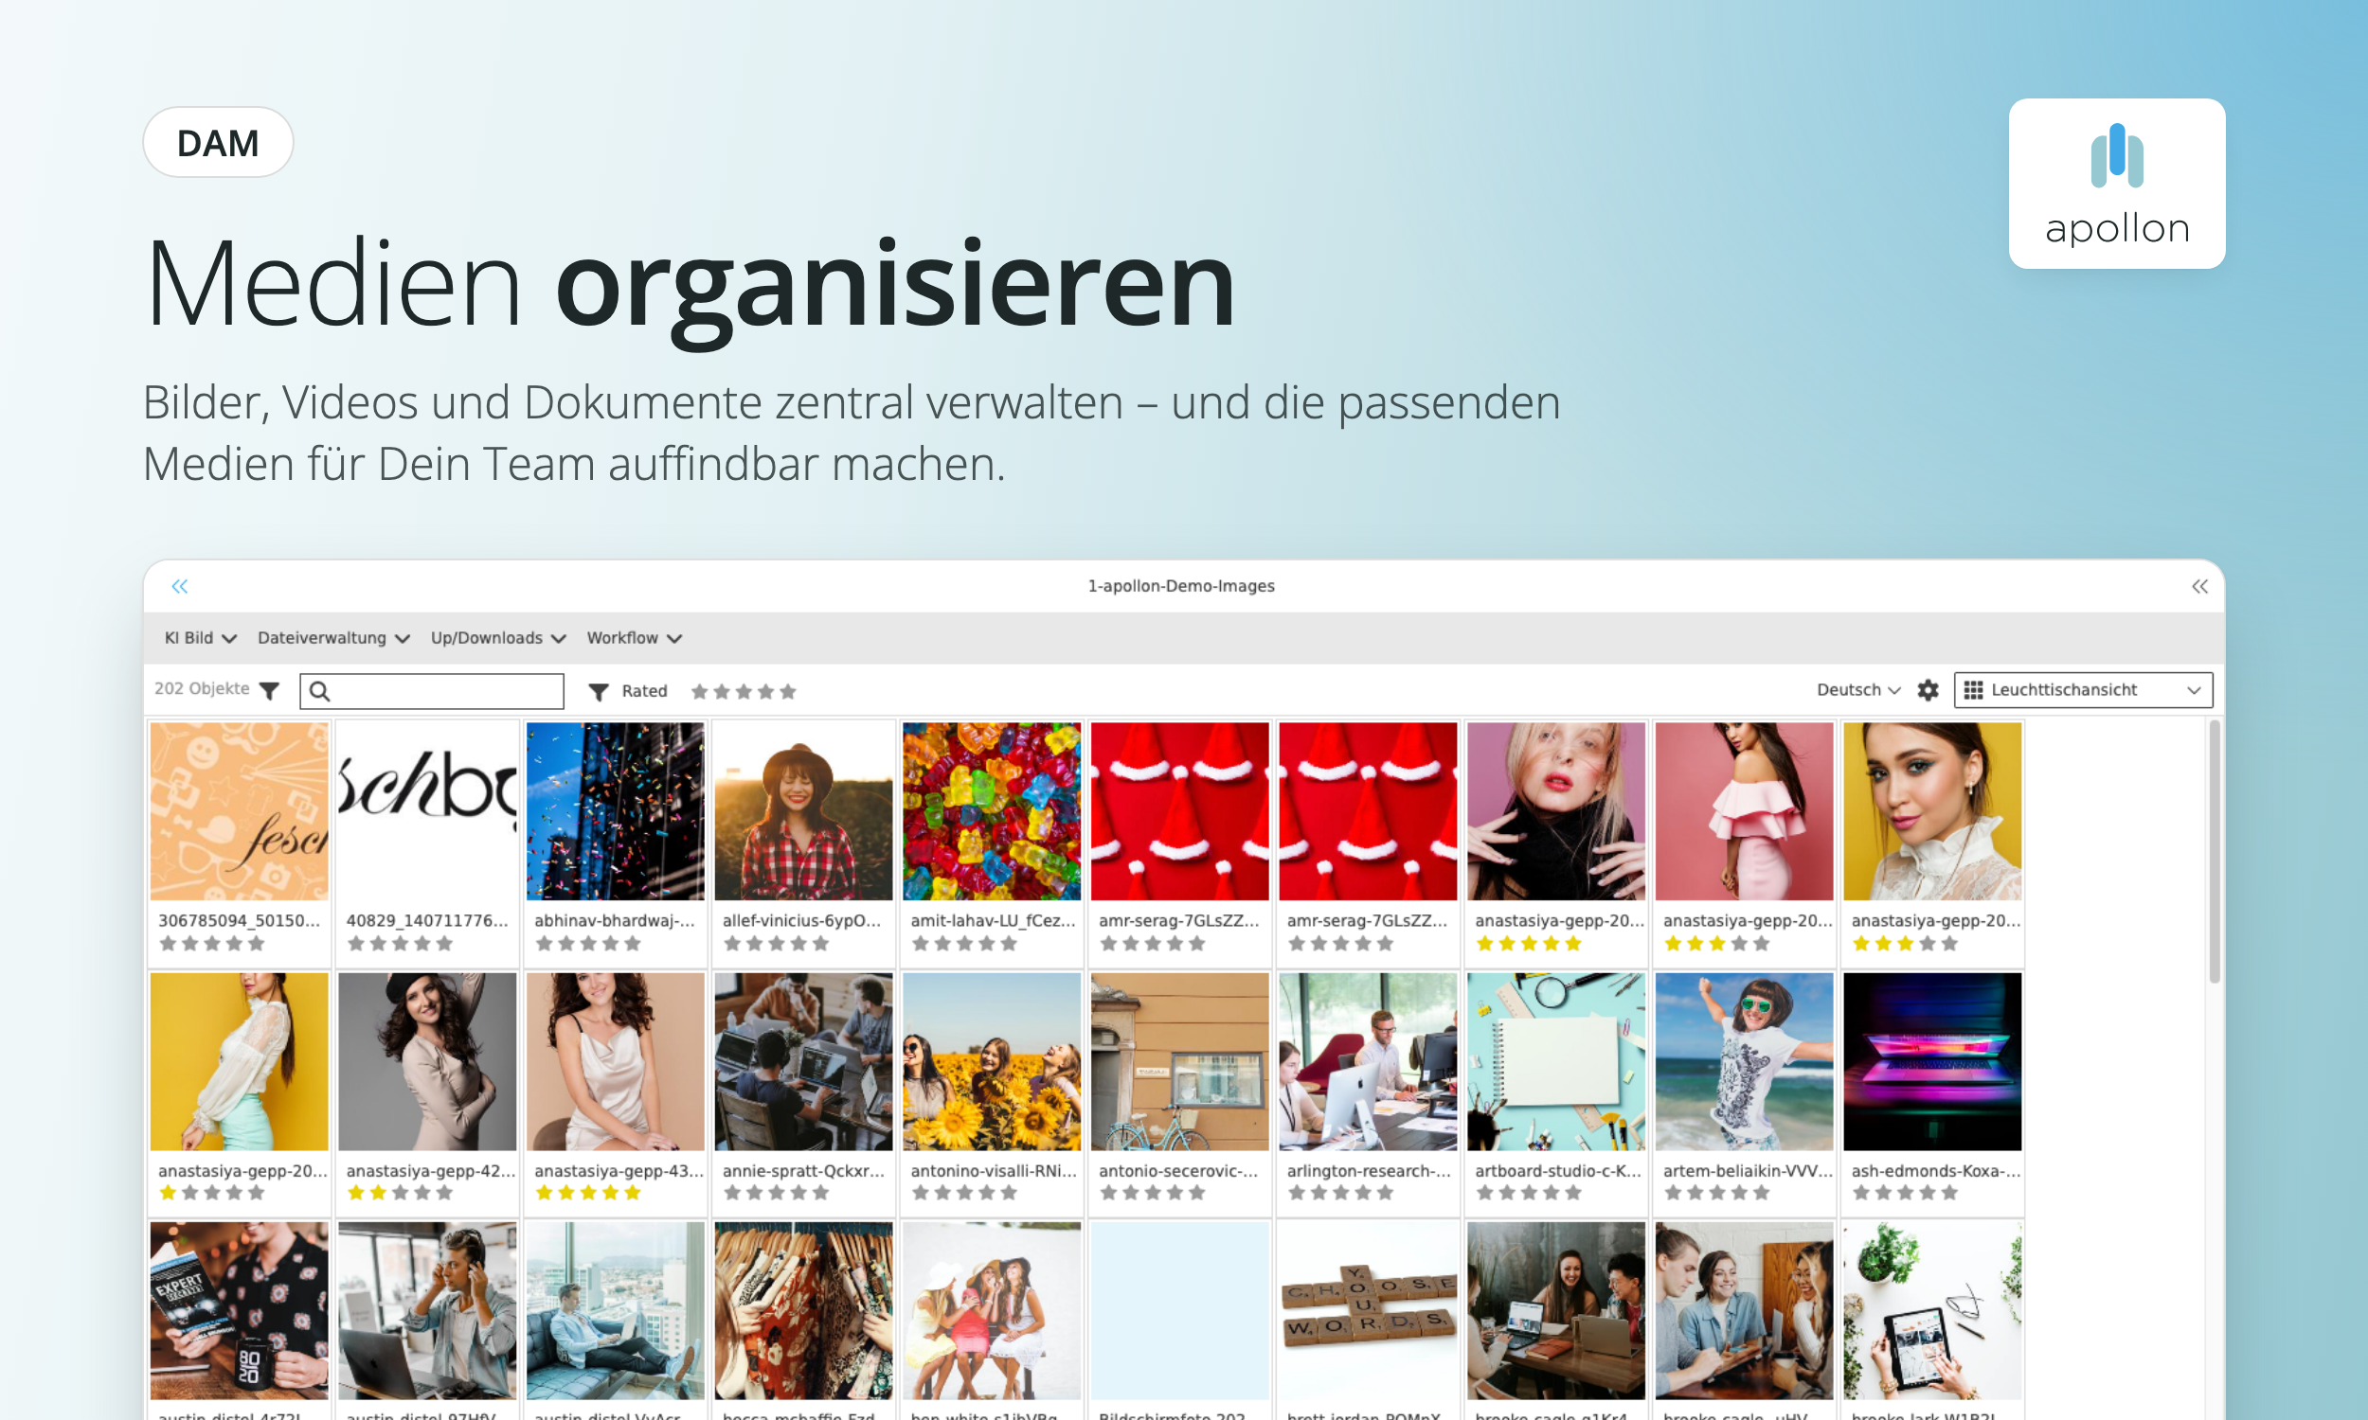Screen dimensions: 2368x1420
Task: Set first star in Rated filter
Action: [x=700, y=691]
